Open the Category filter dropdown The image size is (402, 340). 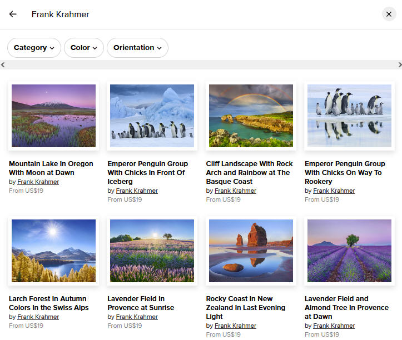point(34,48)
